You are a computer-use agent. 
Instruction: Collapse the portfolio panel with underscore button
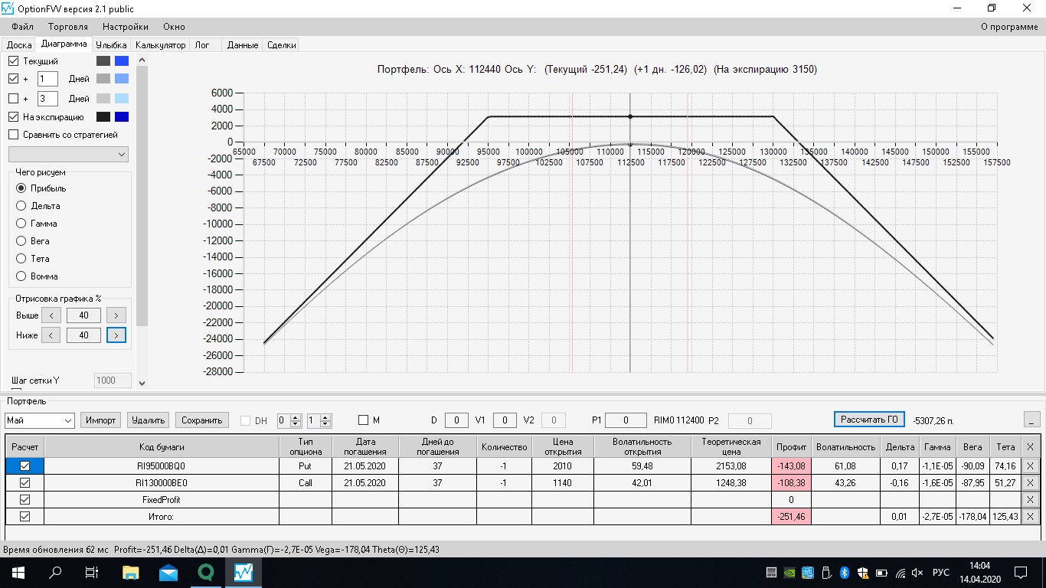click(x=1032, y=420)
